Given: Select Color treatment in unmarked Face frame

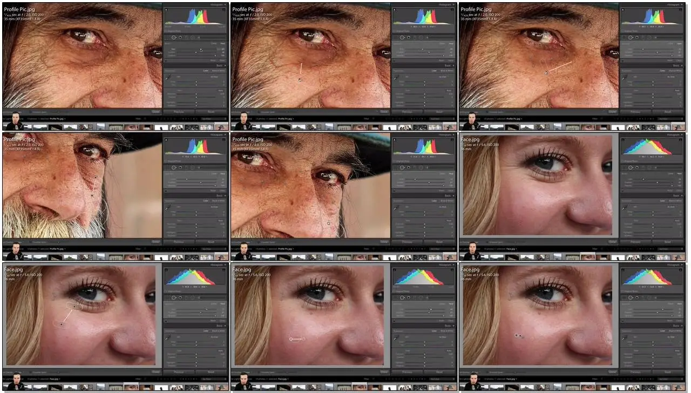Looking at the screenshot, I should [662, 201].
